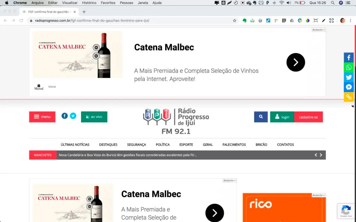Go to the Geral section
The width and height of the screenshot is (356, 222).
click(x=208, y=145)
